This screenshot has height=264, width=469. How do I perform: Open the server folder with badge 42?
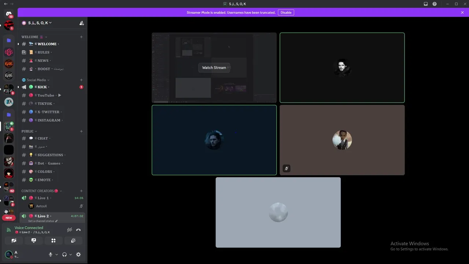tap(9, 187)
